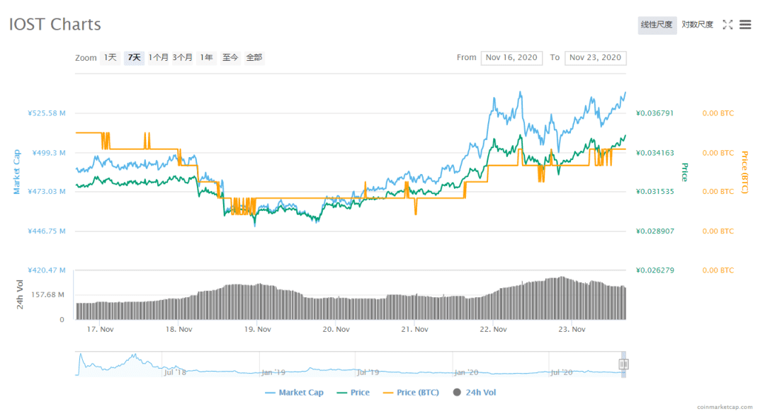The image size is (765, 414).
Task: Set zoom range to 全部
Action: pyautogui.click(x=254, y=57)
